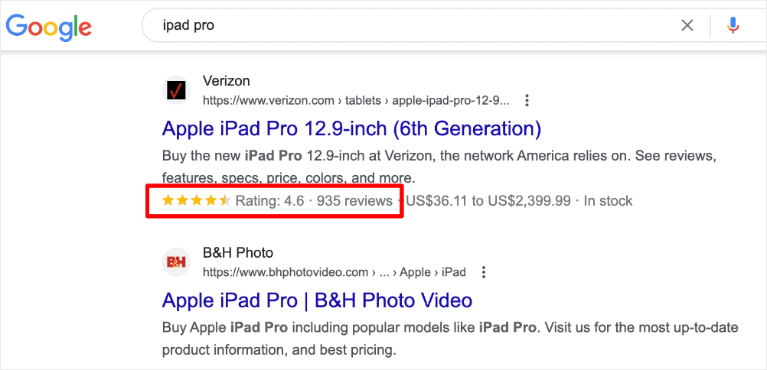Click the bhphotovideo.com breadcrumb URL
The height and width of the screenshot is (370, 767).
pyautogui.click(x=334, y=271)
